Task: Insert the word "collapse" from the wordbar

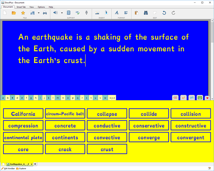Action: coord(107,114)
